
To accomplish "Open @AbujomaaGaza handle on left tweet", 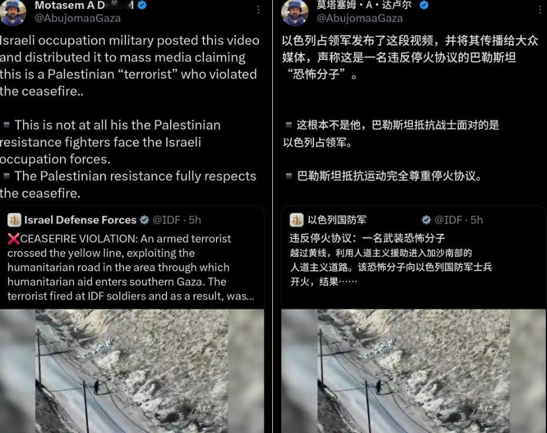I will point(78,18).
